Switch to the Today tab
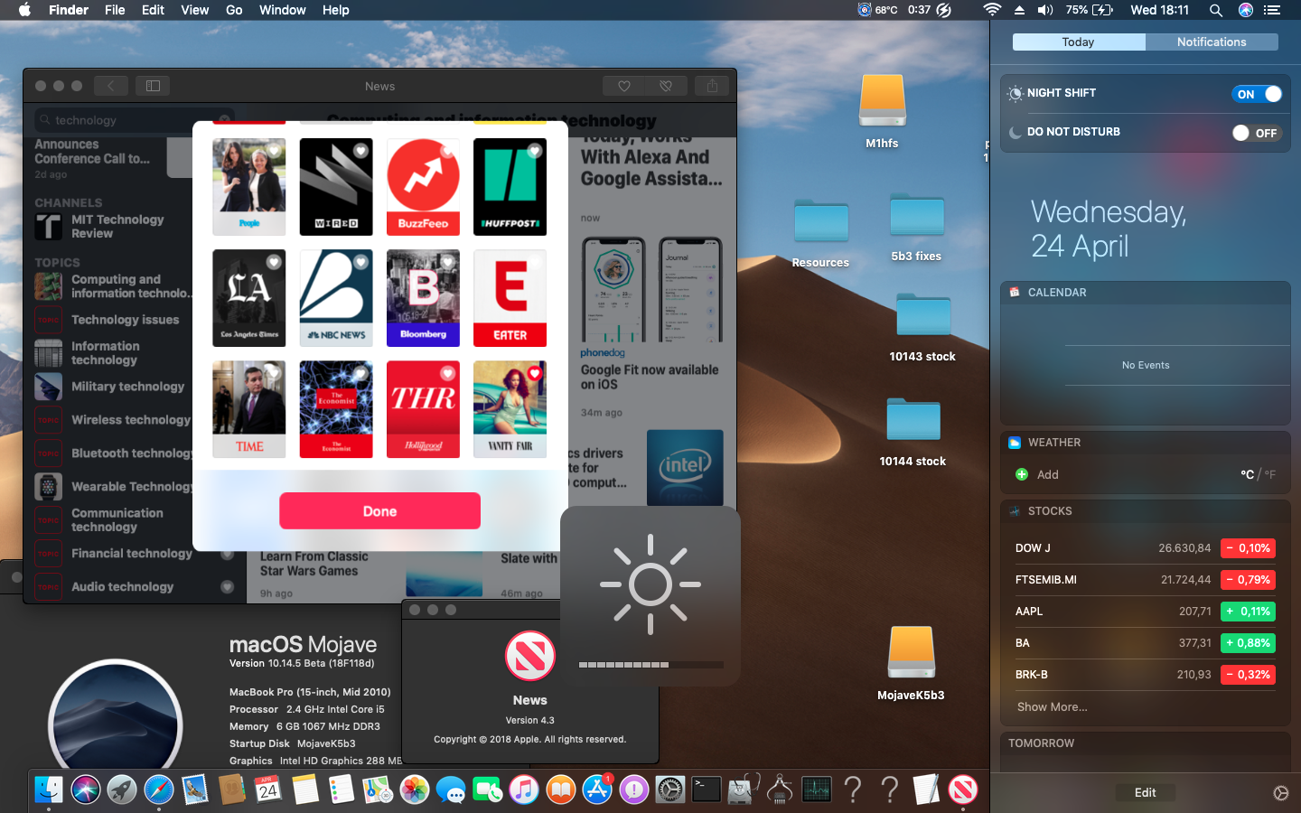The height and width of the screenshot is (813, 1301). pos(1079,42)
